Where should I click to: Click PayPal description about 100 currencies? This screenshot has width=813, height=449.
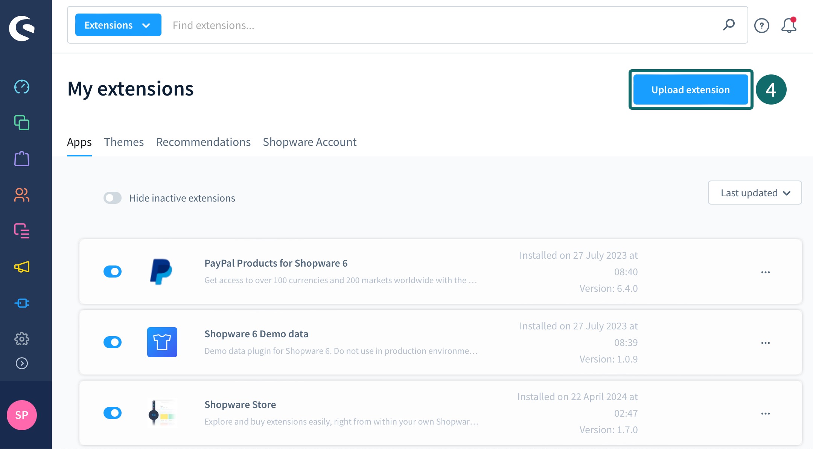click(x=341, y=280)
